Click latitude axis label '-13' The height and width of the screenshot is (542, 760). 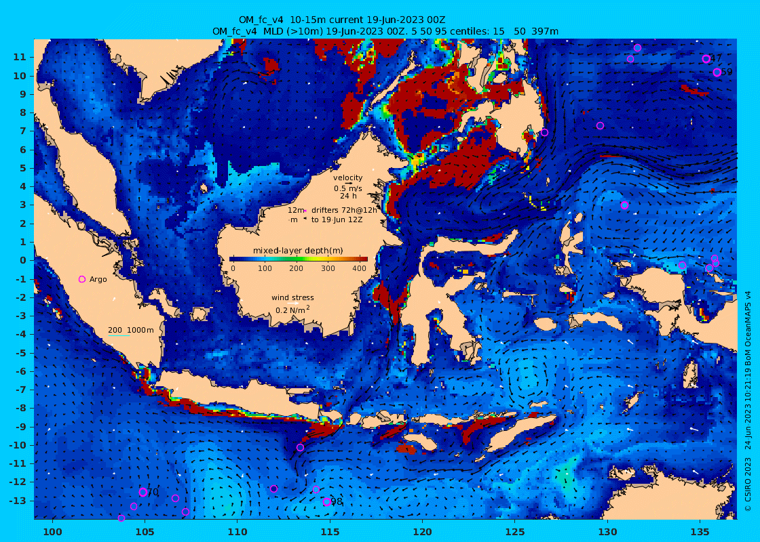coord(18,501)
